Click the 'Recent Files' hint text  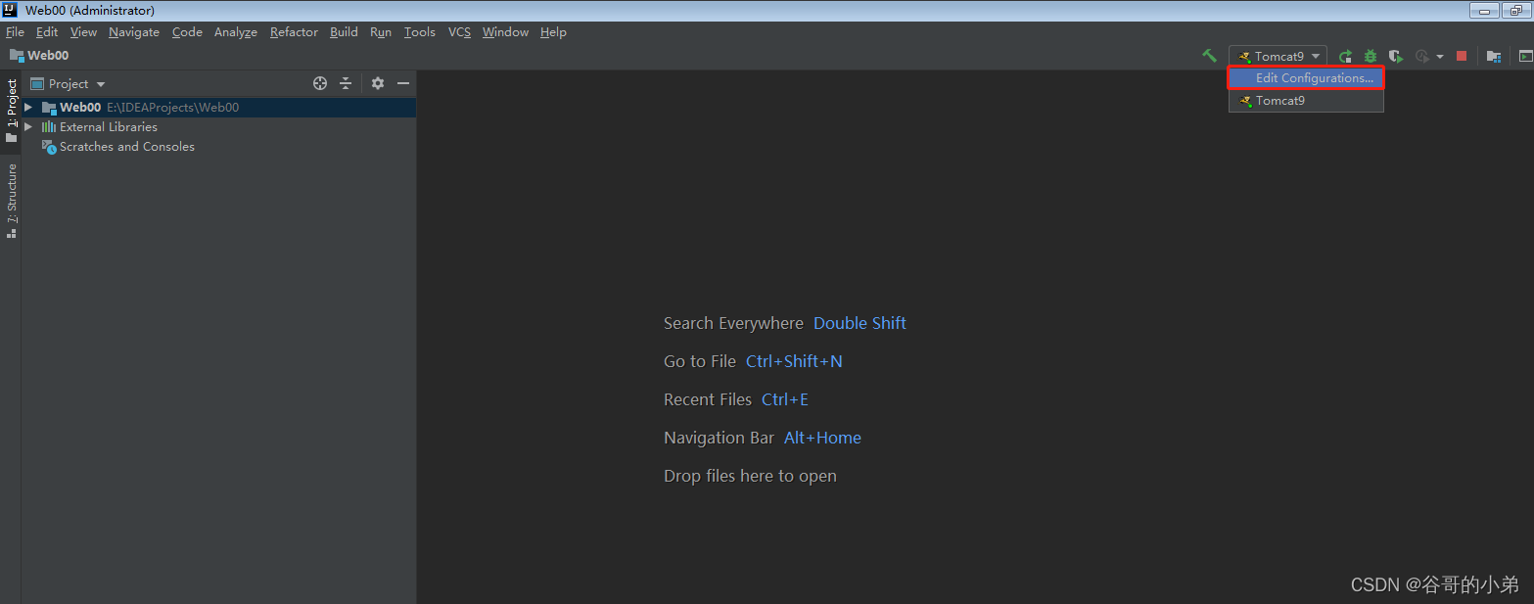point(708,399)
